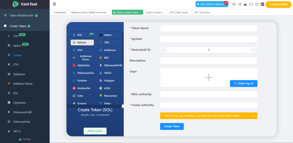Click the Symbol input field
Viewport: 293px width, 143px height.
point(209,39)
